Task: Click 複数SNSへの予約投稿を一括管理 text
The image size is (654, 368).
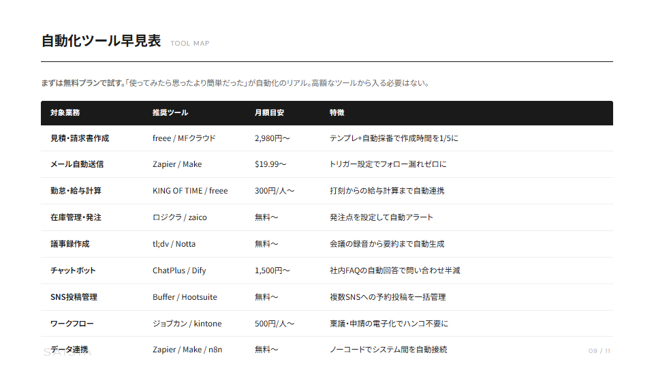Action: (388, 297)
